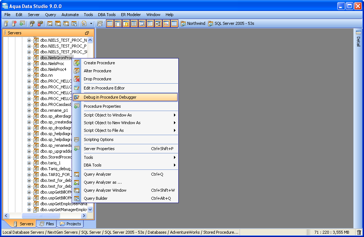
Task: Click the Create Procedure icon in context menu
Action: coord(77,62)
